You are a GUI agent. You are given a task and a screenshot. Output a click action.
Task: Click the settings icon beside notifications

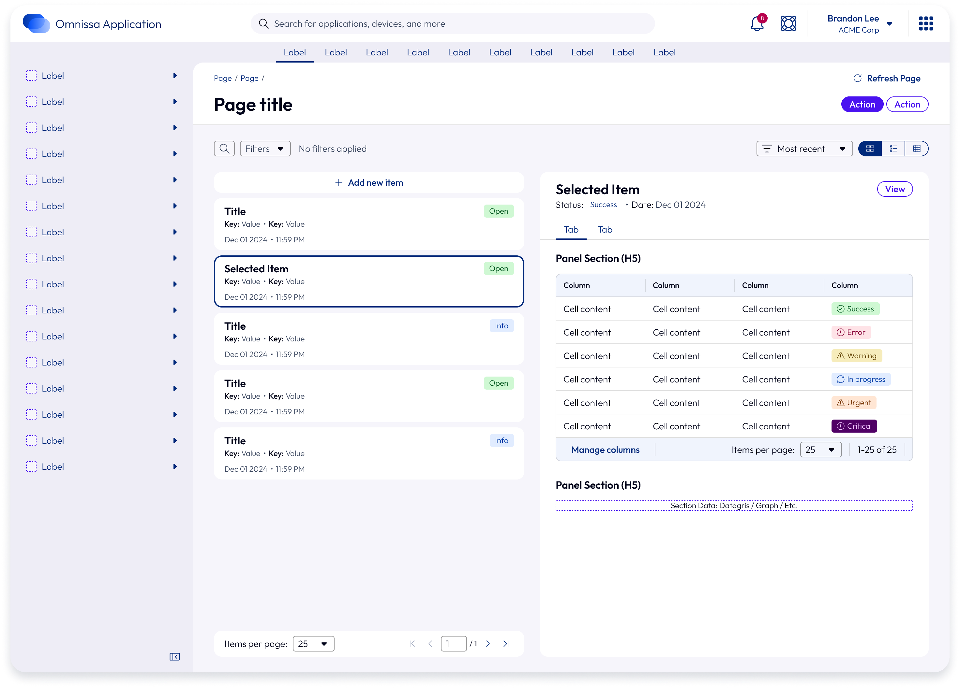788,23
